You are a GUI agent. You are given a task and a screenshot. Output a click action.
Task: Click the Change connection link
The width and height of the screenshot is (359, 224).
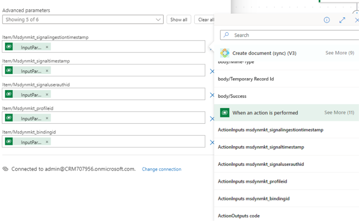tap(162, 169)
